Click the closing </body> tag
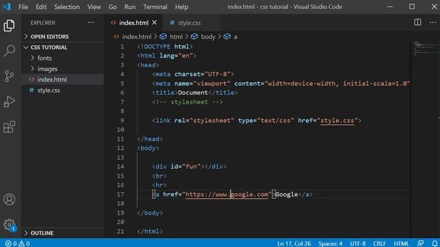Image resolution: width=440 pixels, height=247 pixels. (x=150, y=213)
